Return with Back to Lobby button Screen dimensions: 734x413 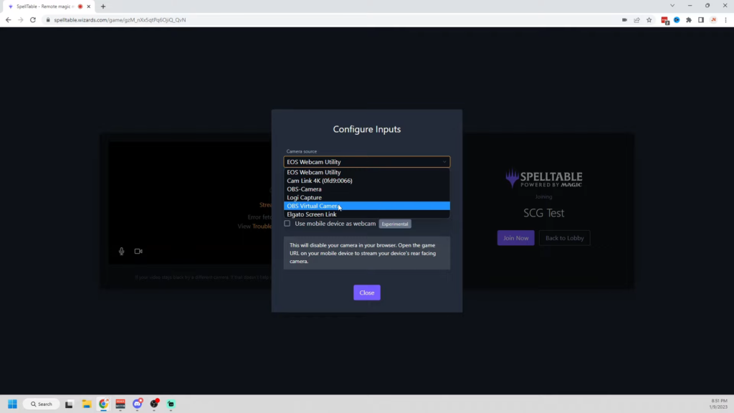[x=565, y=238]
